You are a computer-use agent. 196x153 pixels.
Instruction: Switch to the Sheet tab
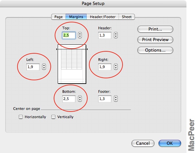point(126,17)
